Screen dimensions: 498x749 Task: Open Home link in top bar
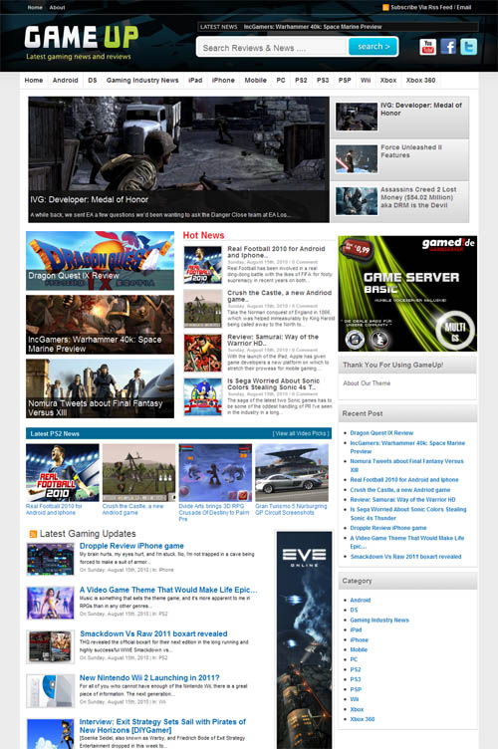pos(35,8)
